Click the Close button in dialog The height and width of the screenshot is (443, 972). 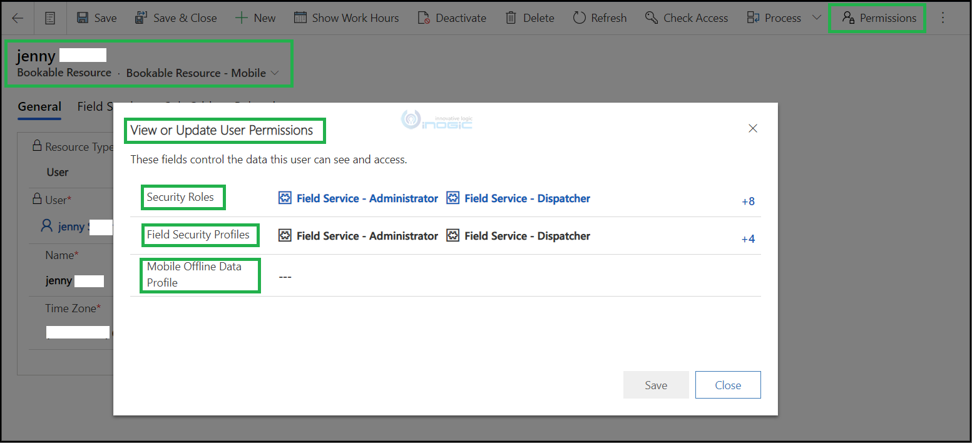728,385
